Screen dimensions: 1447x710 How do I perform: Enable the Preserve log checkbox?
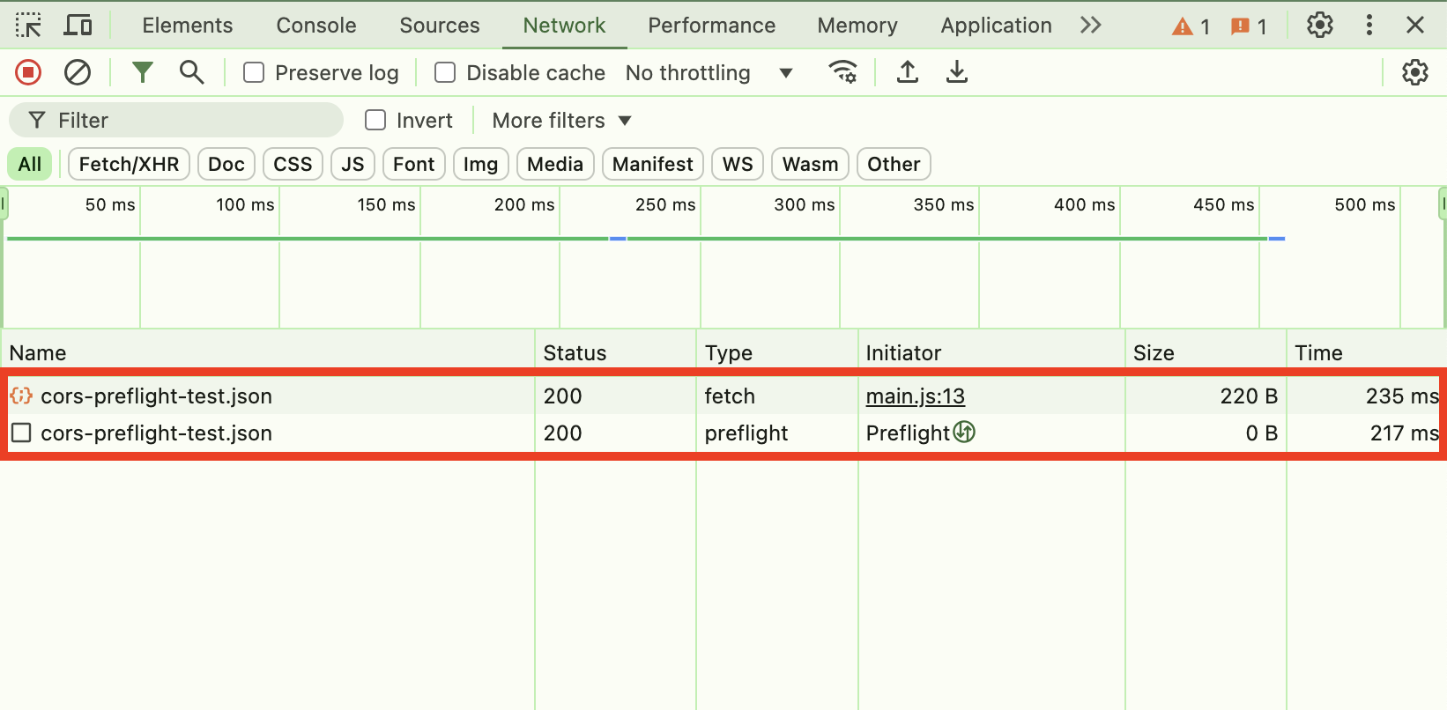pyautogui.click(x=254, y=72)
